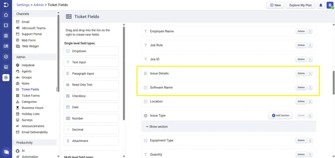The height and width of the screenshot is (158, 335).
Task: Delete the Location field
Action: tap(301, 102)
